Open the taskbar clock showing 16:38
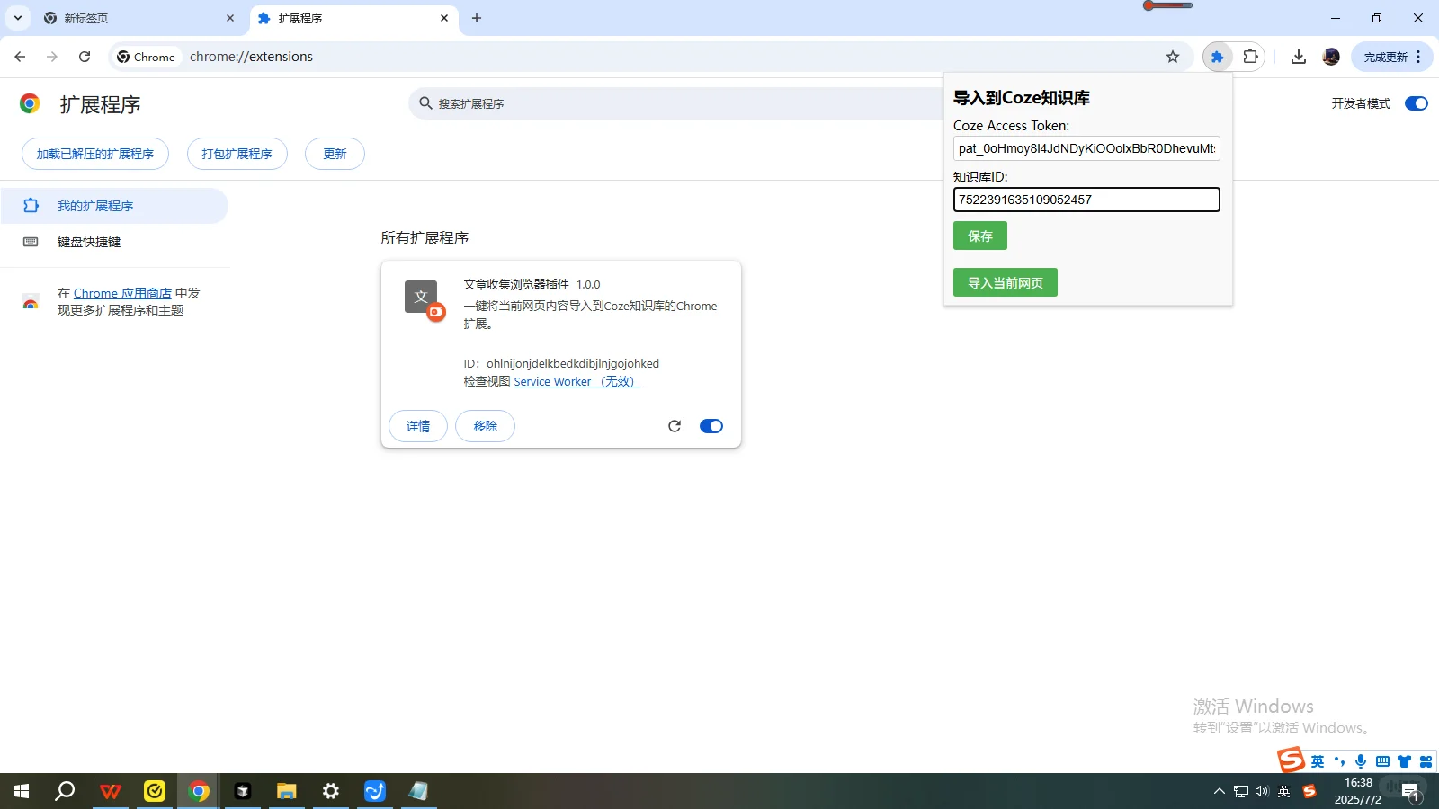1439x809 pixels. 1358,791
